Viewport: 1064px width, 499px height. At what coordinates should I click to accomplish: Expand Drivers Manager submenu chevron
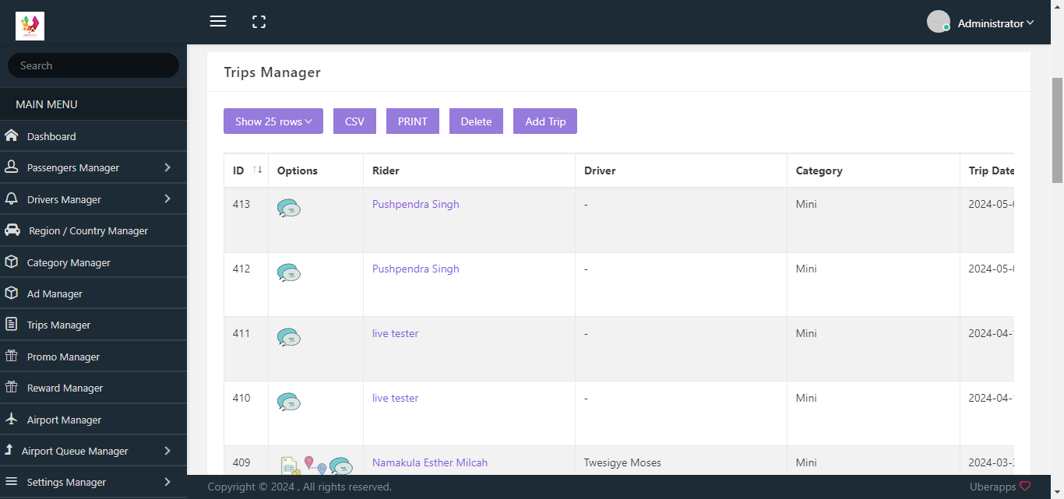coord(167,199)
